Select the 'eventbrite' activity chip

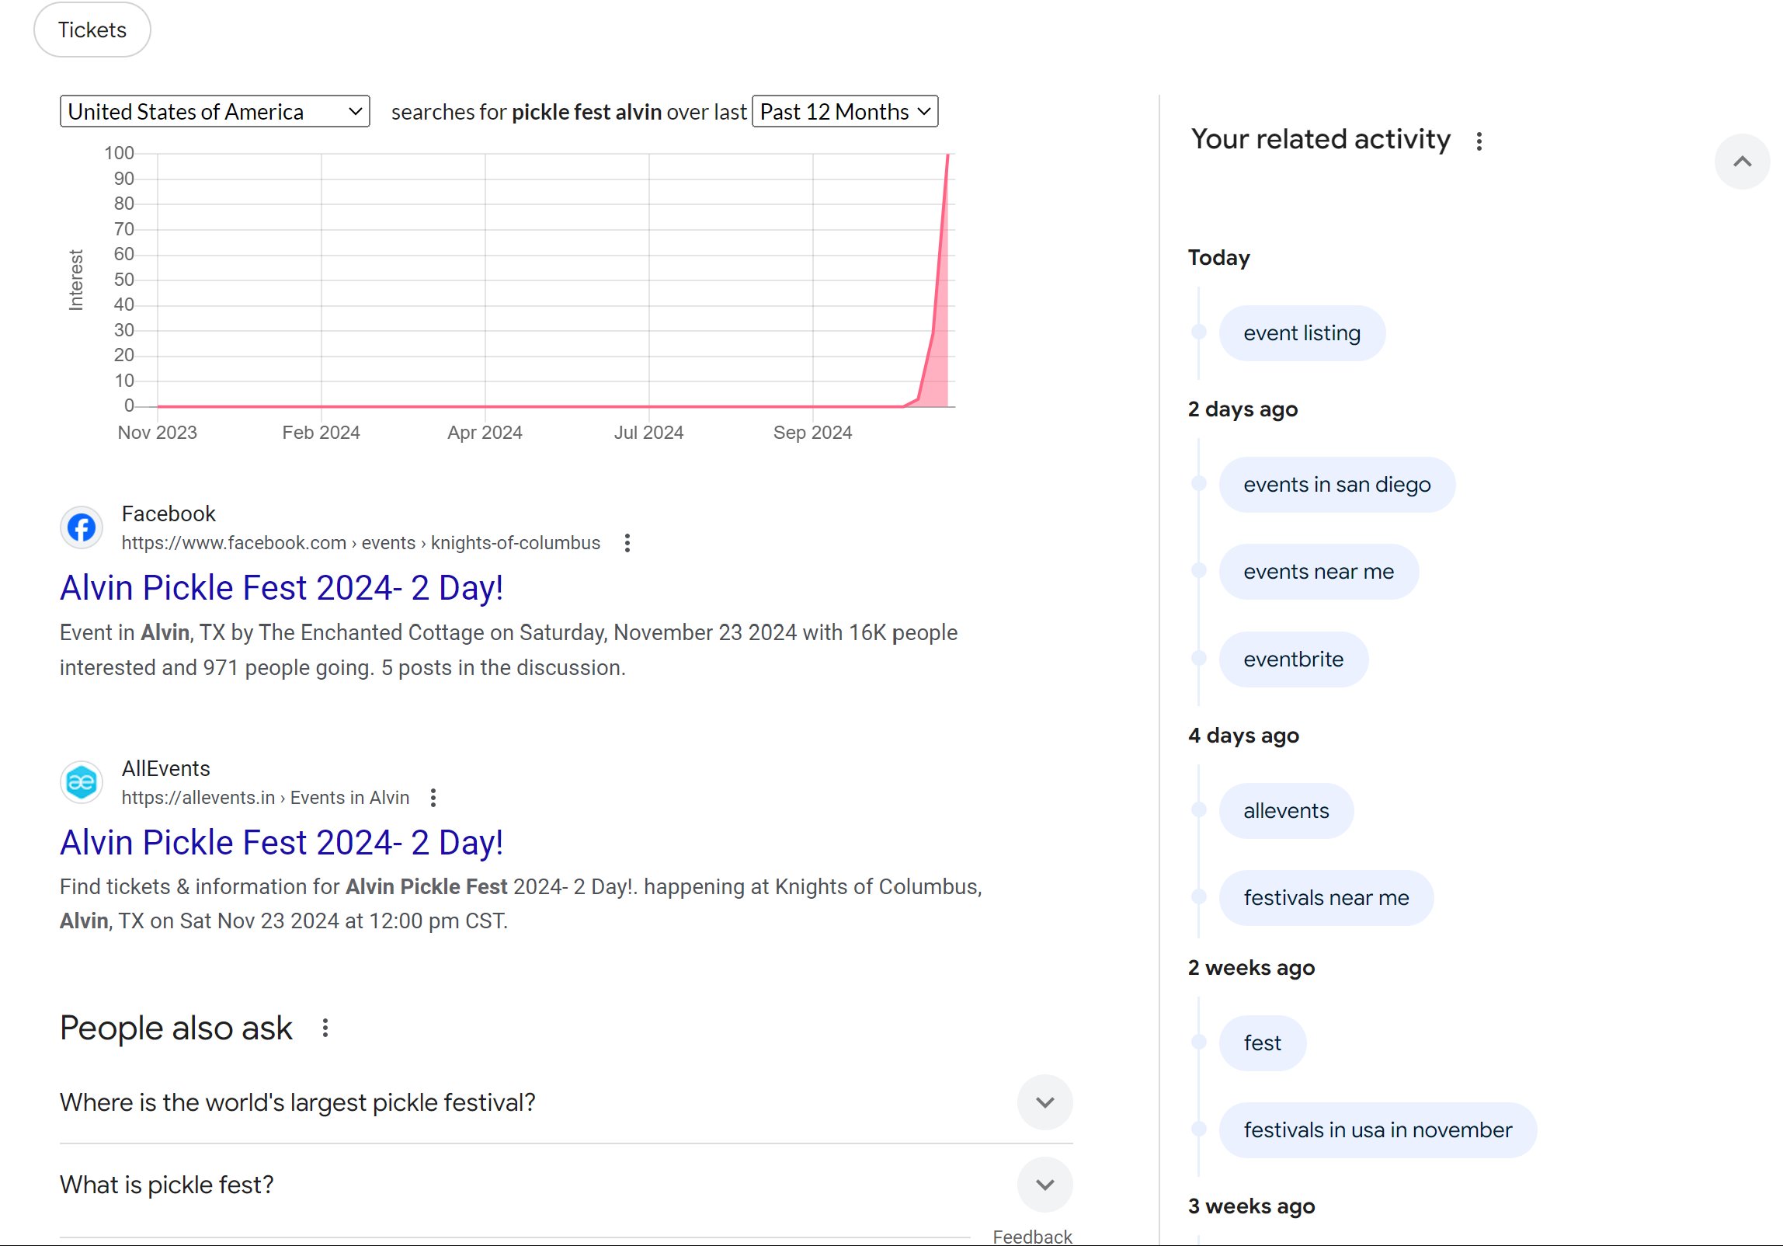(x=1293, y=659)
